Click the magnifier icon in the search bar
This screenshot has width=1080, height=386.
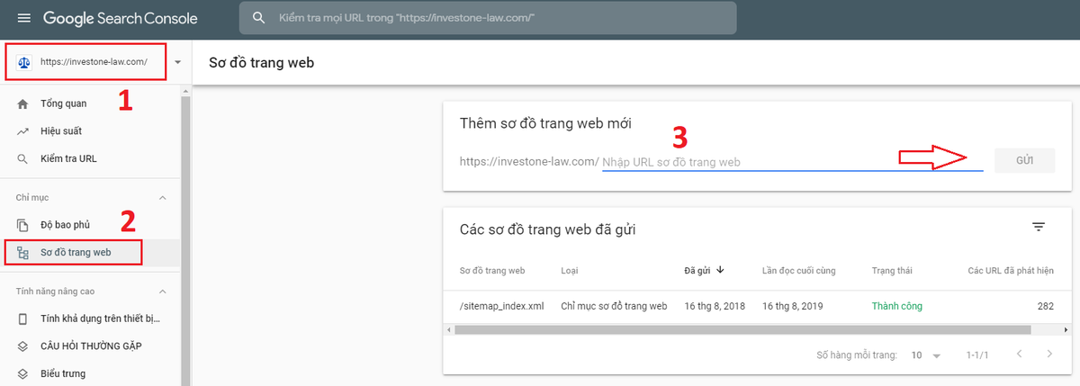(259, 18)
